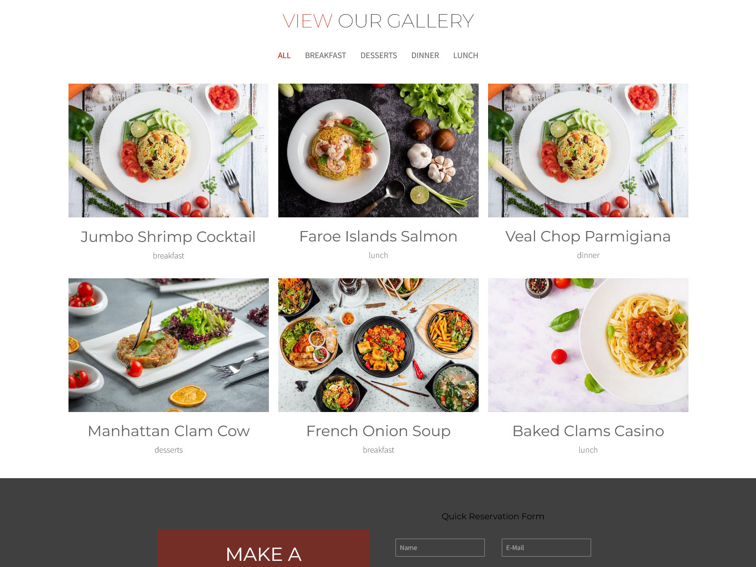Screen dimensions: 756x567
Task: Open the Manhattan Clam Cow picture
Action: tap(168, 345)
